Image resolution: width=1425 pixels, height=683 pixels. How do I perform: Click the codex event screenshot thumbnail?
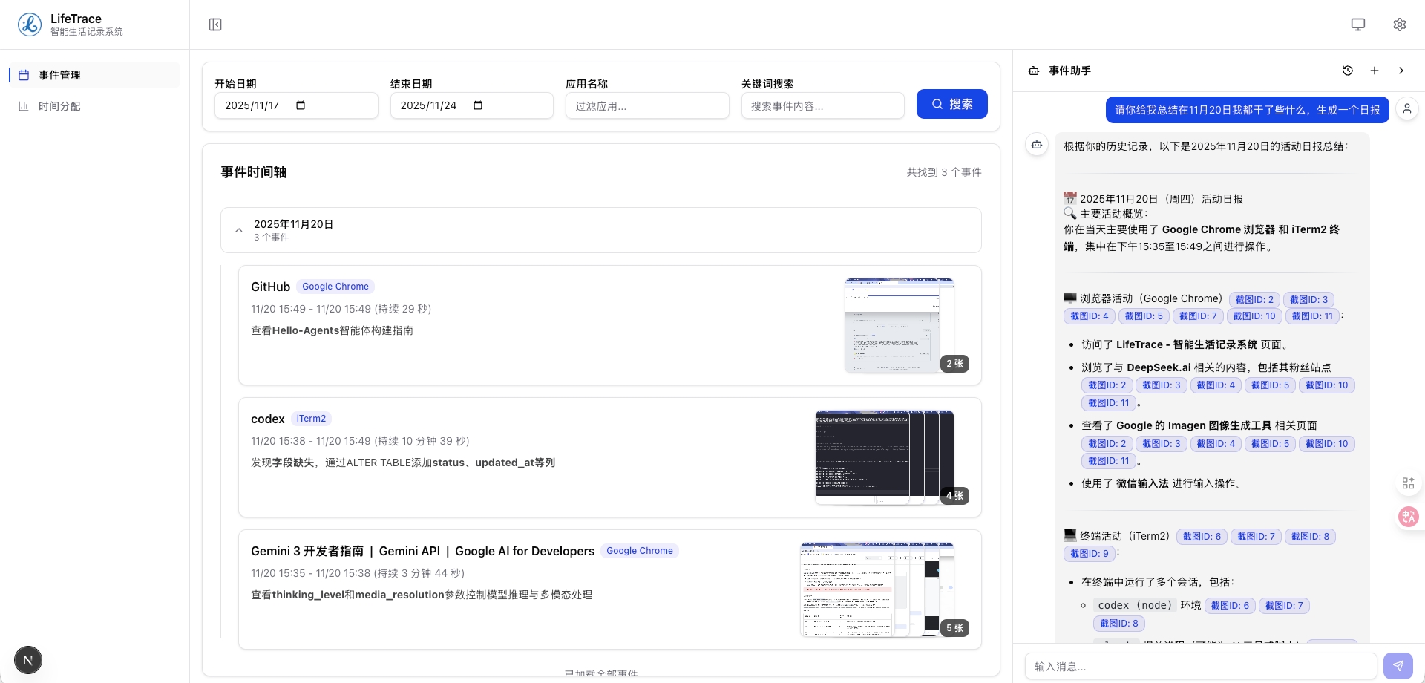884,457
